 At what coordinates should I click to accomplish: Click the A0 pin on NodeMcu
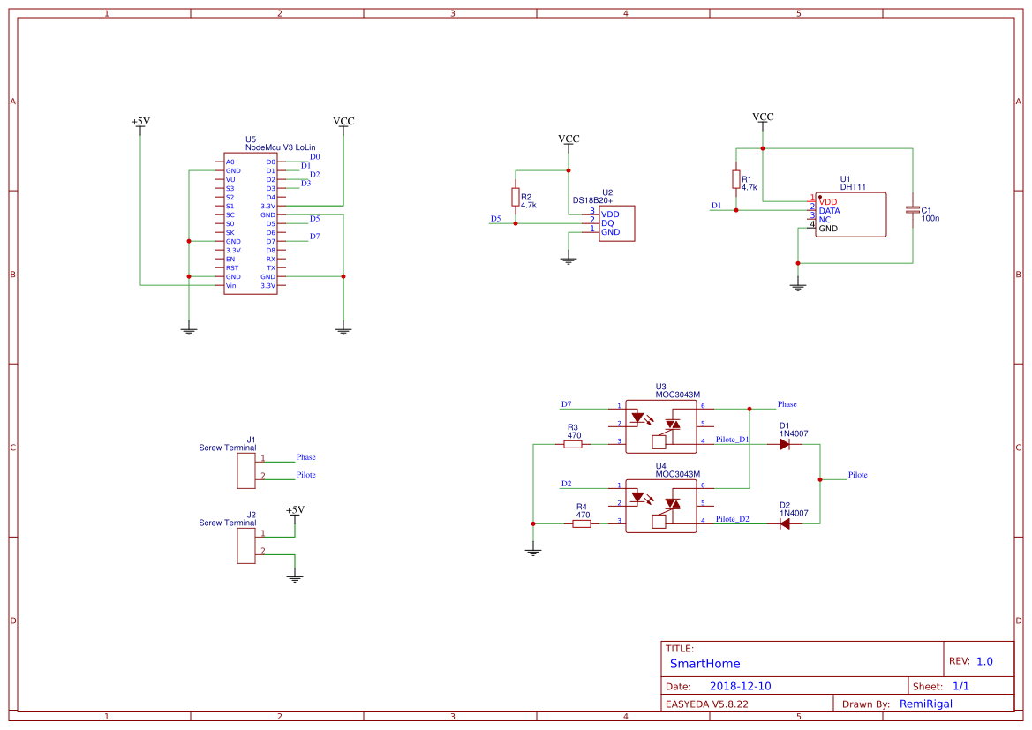(x=230, y=162)
